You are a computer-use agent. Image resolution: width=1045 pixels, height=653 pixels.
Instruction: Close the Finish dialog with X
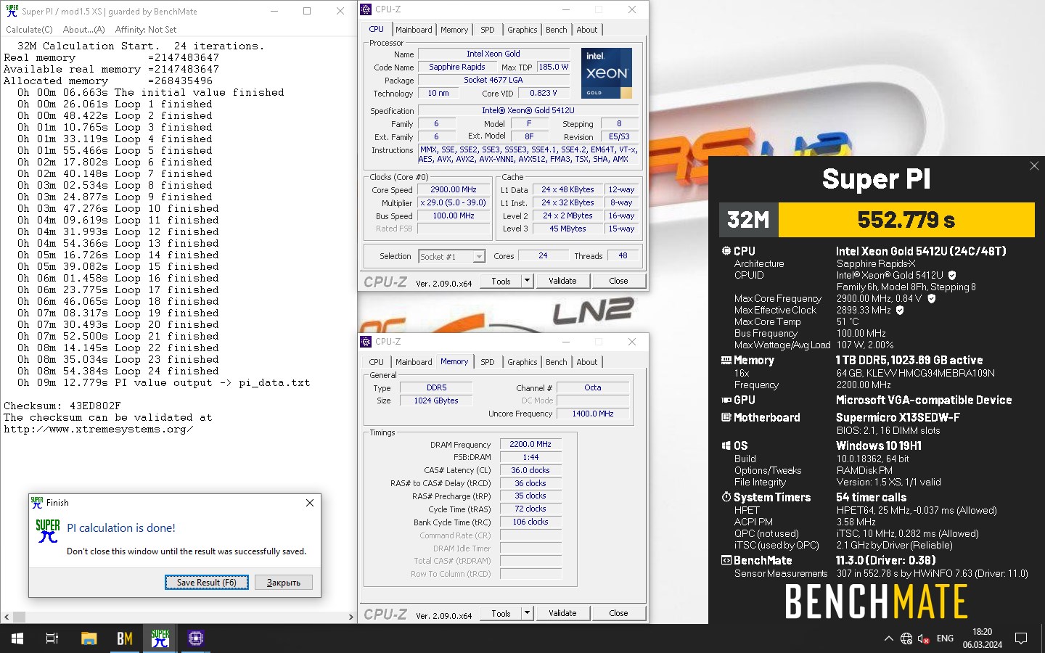tap(310, 503)
